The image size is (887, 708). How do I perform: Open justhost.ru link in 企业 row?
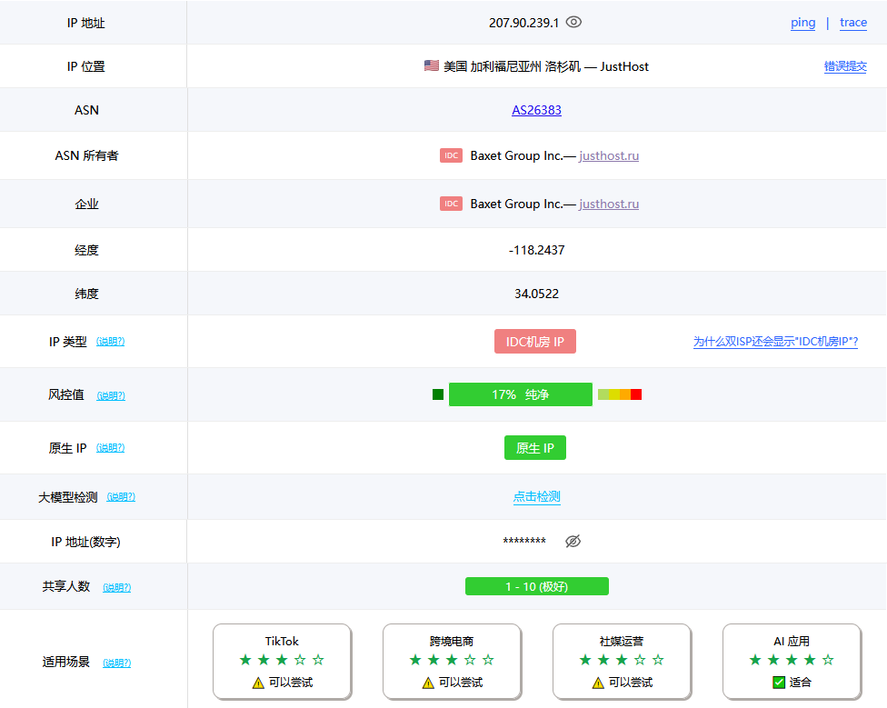click(x=609, y=204)
